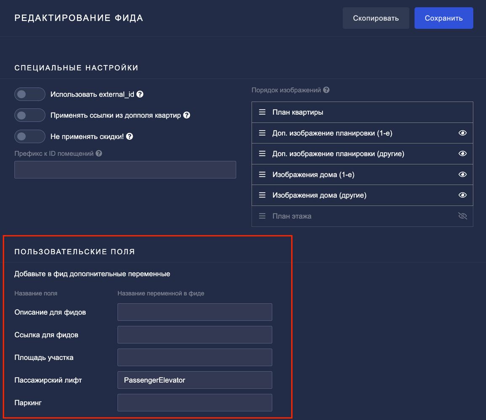Click drag handle of Изображения дома (1-е)
The width and height of the screenshot is (486, 420).
(x=262, y=174)
